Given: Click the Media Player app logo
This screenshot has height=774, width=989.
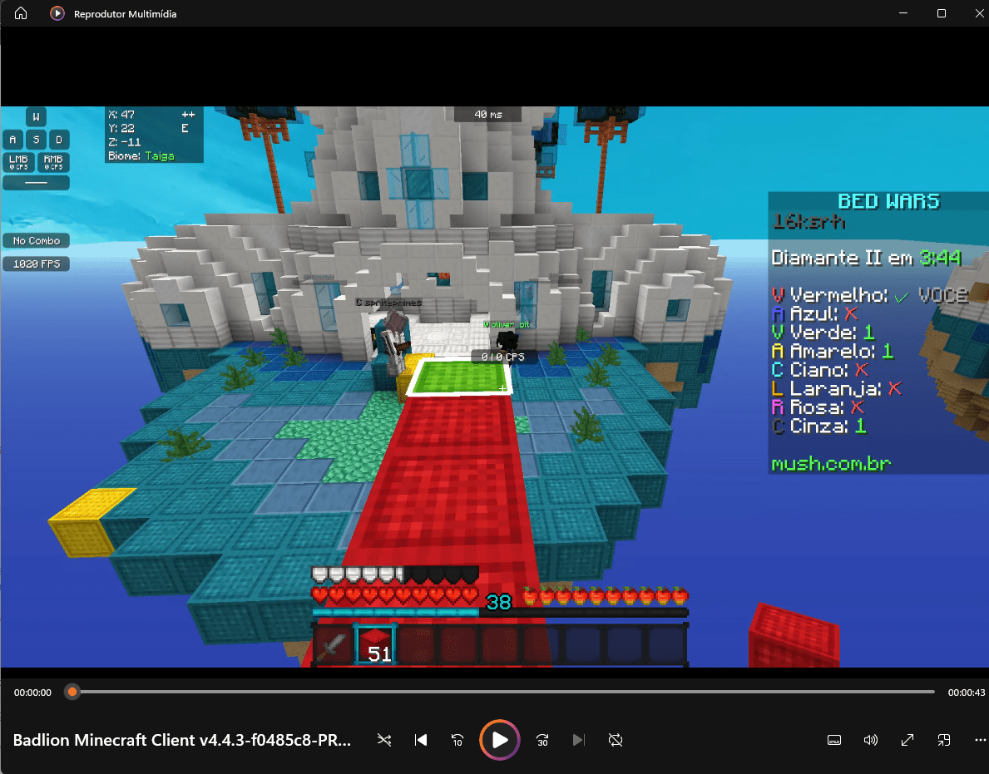Looking at the screenshot, I should click(57, 13).
